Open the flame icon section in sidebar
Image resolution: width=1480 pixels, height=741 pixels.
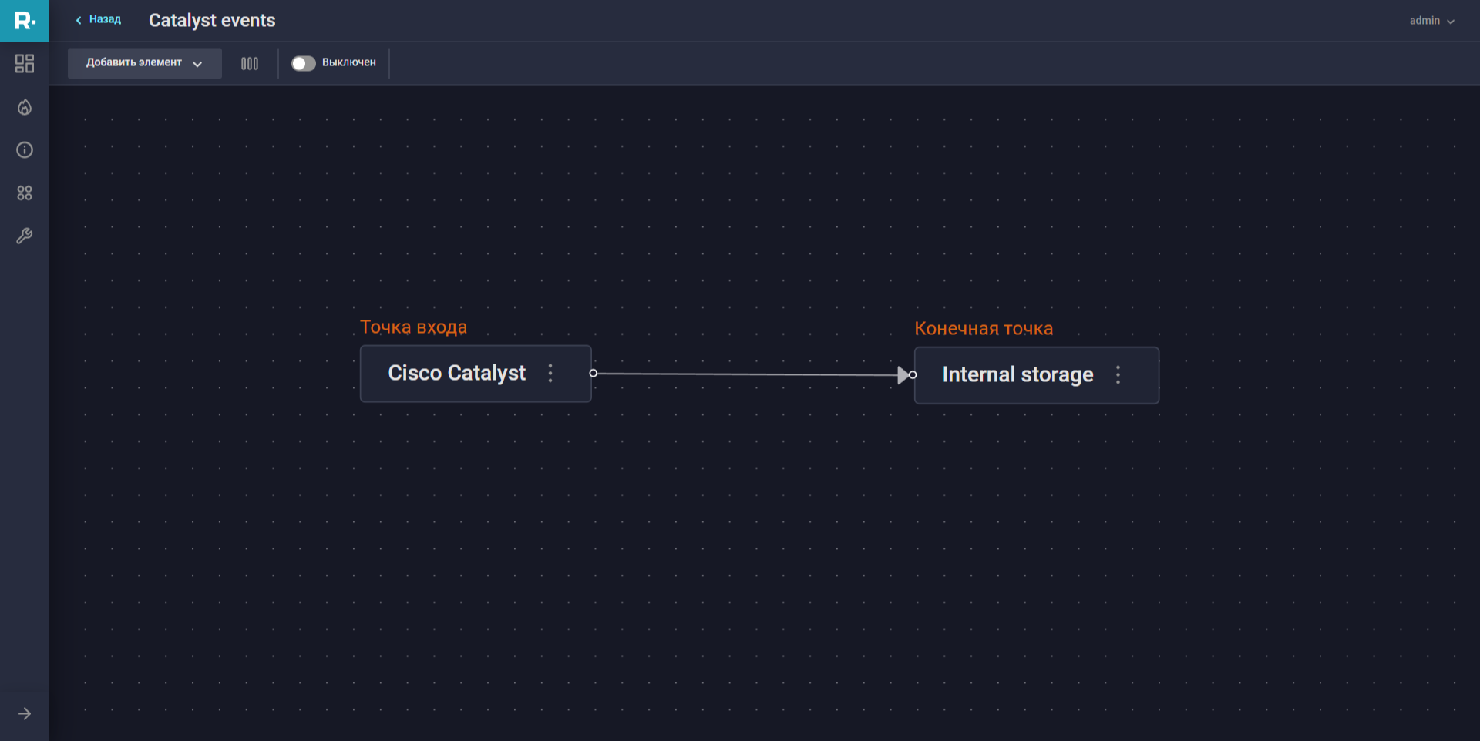[25, 107]
